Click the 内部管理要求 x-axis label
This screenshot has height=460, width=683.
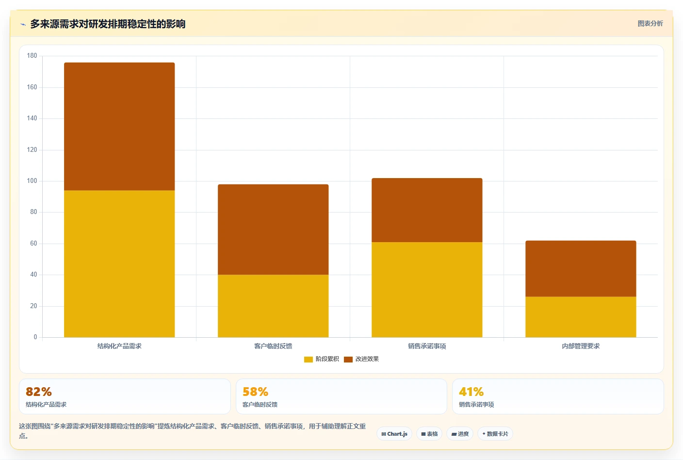(x=581, y=346)
